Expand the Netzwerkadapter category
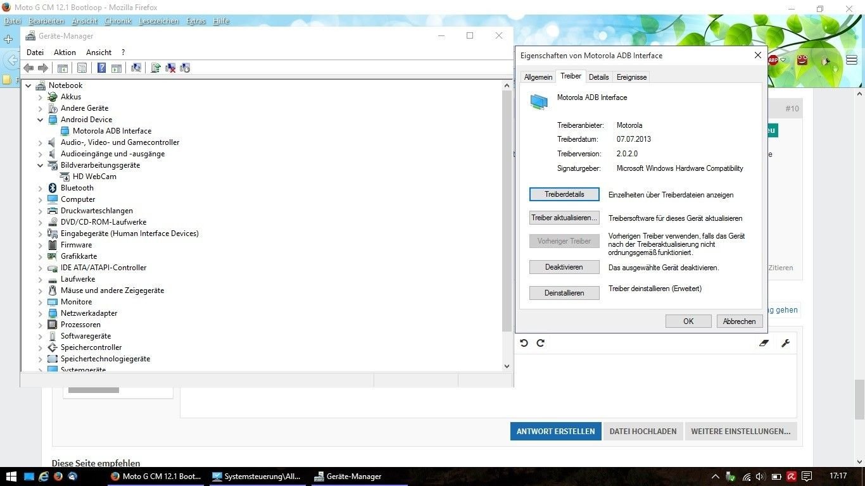Screen dimensions: 865x486 point(40,313)
